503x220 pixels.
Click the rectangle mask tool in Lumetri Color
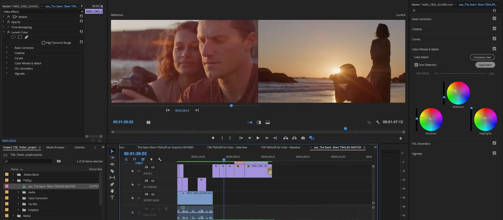click(x=20, y=37)
